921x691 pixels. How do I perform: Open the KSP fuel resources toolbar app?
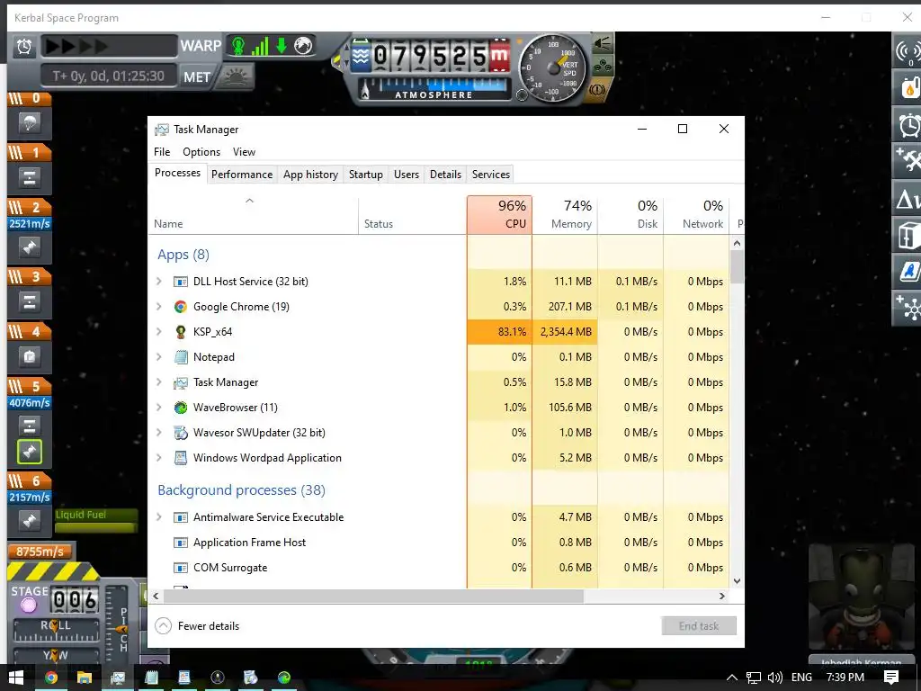(908, 88)
